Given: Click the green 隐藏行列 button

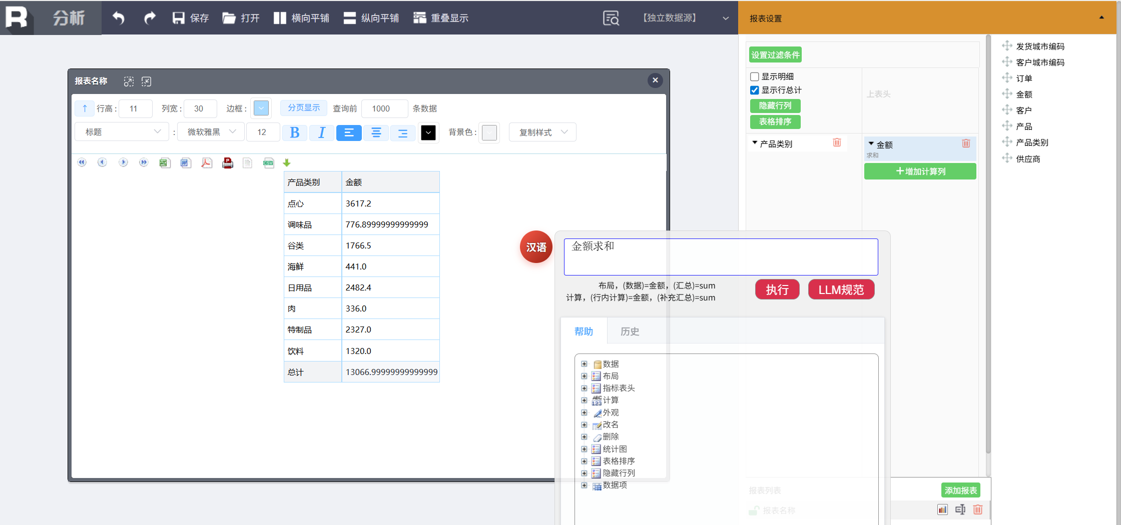Looking at the screenshot, I should coord(775,105).
